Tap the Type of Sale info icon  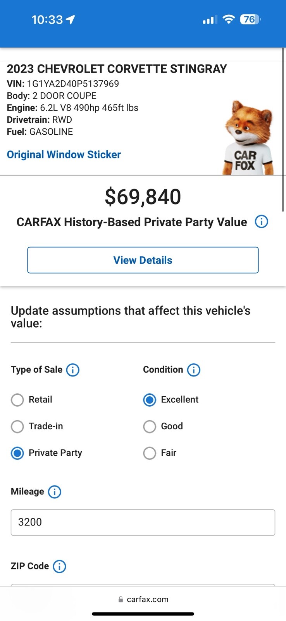73,370
